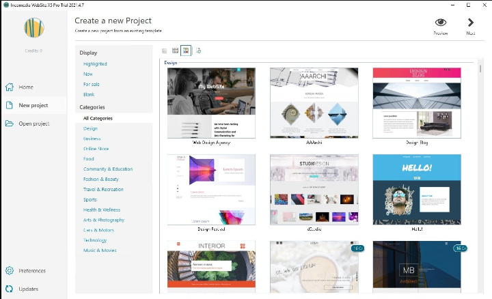Viewport: 492px width, 299px height.
Task: Filter by Music & Movies category
Action: coord(100,251)
